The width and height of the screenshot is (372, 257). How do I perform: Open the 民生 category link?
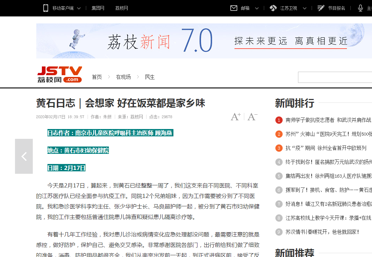point(149,77)
